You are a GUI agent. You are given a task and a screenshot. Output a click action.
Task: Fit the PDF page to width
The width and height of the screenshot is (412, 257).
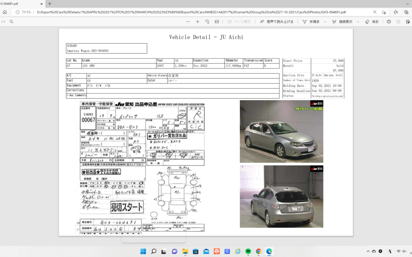point(217,22)
